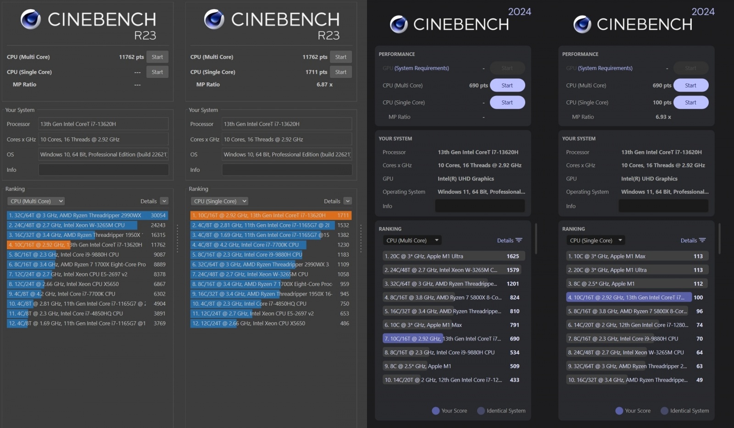Expand Details chevron in first R23 ranking panel
Screen dimensions: 734x428
[164, 201]
